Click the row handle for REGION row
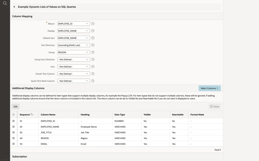 (14, 138)
